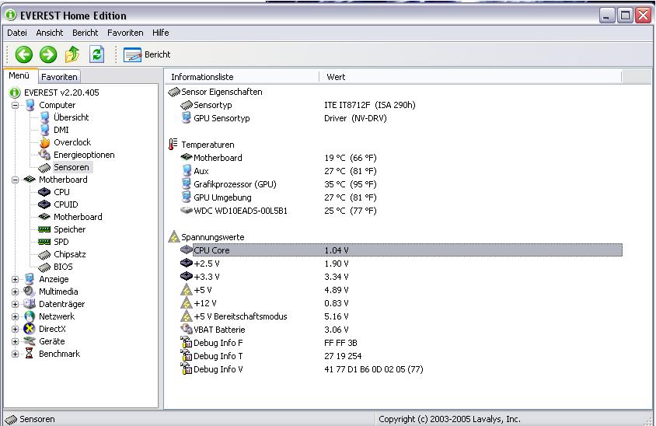Viewport: 656px width, 426px height.
Task: Open the Chipsatz entry
Action: (70, 254)
